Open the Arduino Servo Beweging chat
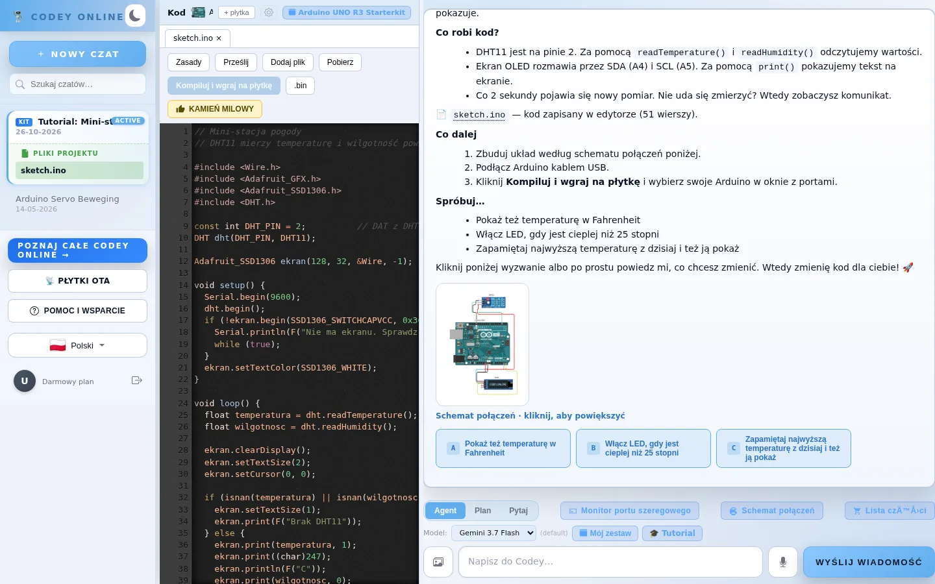The image size is (935, 584). click(77, 204)
